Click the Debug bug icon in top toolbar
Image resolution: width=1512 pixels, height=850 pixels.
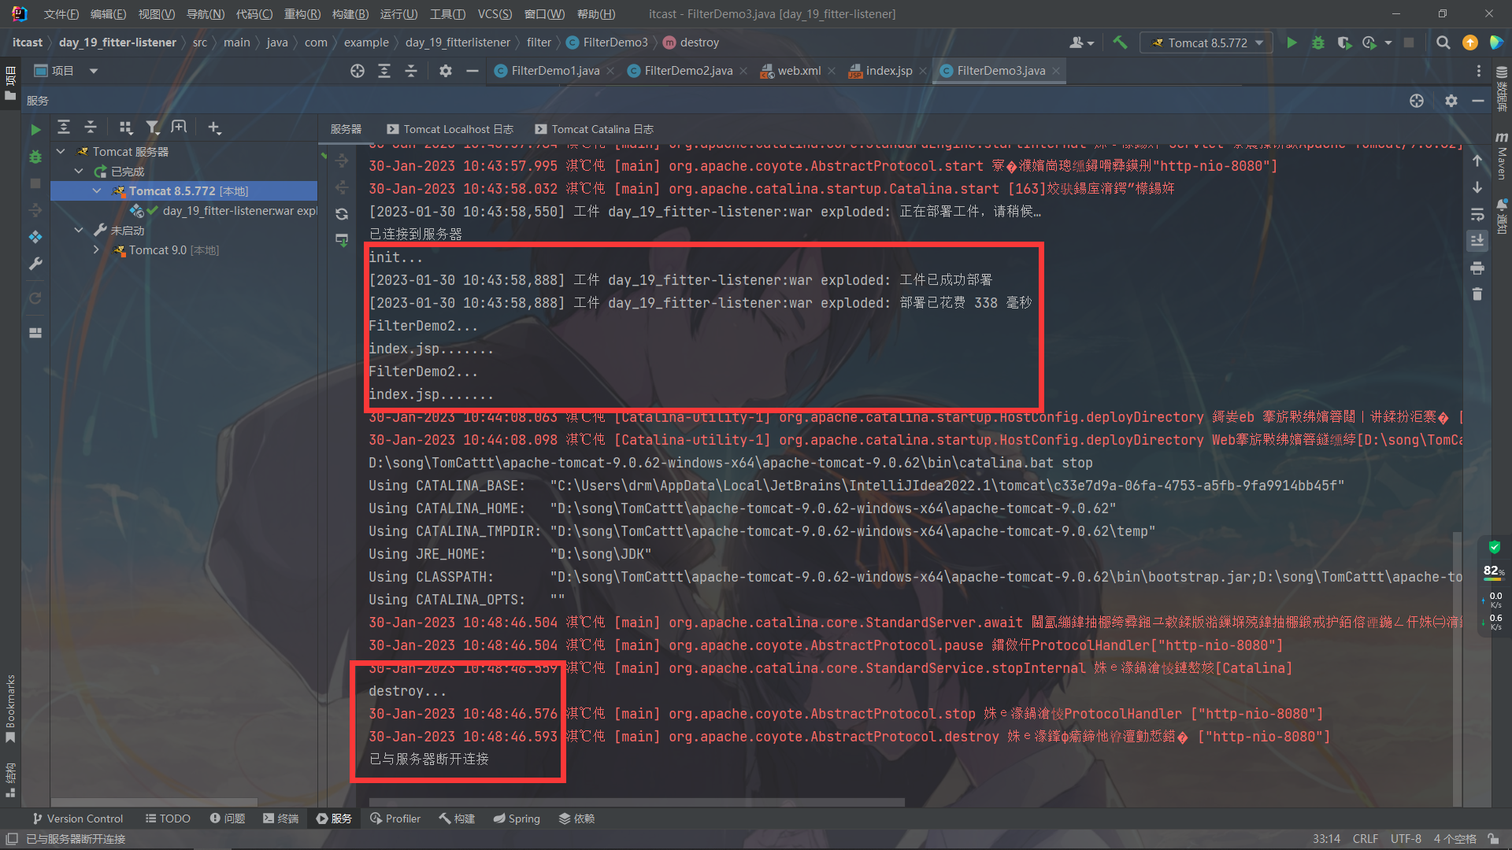pyautogui.click(x=1317, y=42)
